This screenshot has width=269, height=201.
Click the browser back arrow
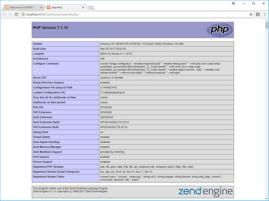(5, 15)
